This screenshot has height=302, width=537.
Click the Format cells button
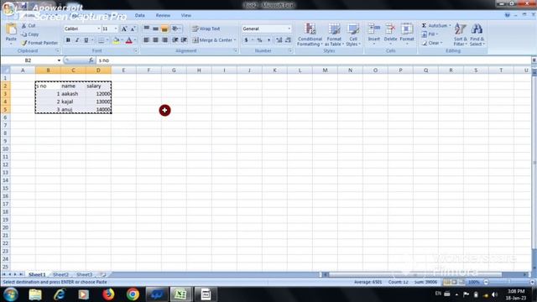[x=407, y=34]
